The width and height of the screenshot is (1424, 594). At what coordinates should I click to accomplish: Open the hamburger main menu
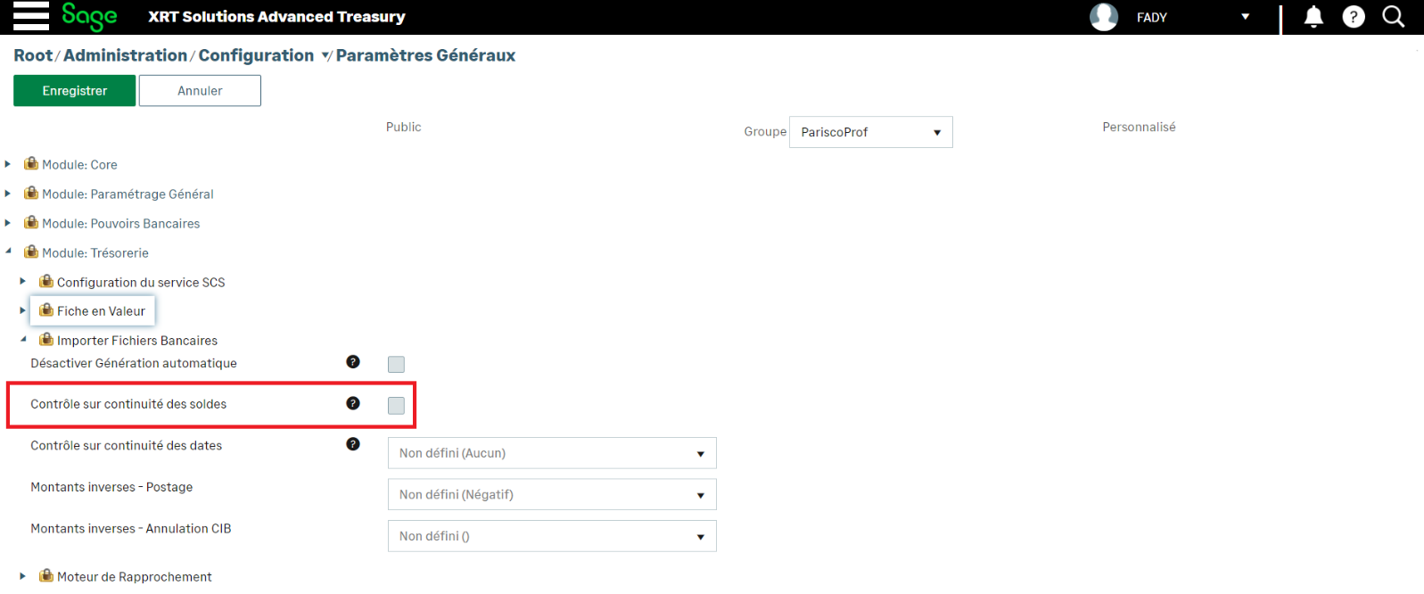click(x=30, y=16)
